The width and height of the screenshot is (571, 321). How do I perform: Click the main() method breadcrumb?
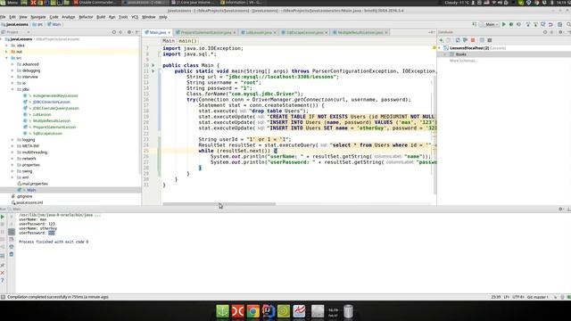pos(188,41)
